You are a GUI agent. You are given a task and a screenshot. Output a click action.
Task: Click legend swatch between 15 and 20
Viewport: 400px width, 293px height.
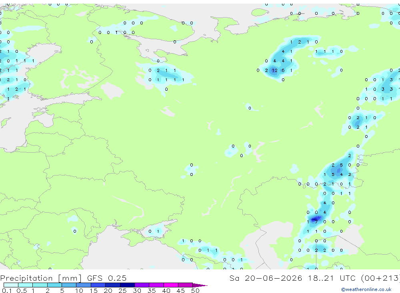coord(98,285)
